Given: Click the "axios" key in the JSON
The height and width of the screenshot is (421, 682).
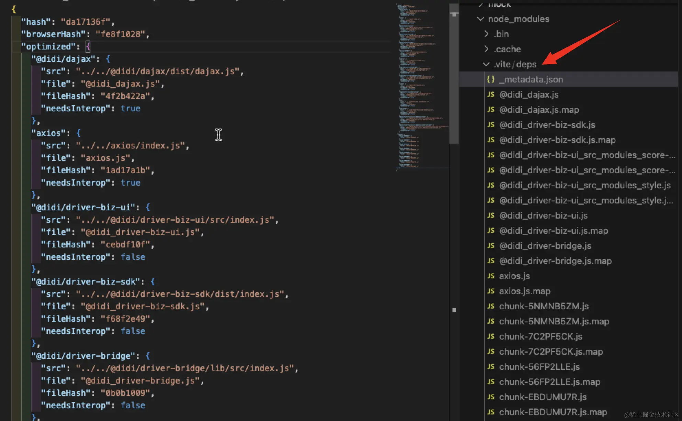Looking at the screenshot, I should 48,133.
